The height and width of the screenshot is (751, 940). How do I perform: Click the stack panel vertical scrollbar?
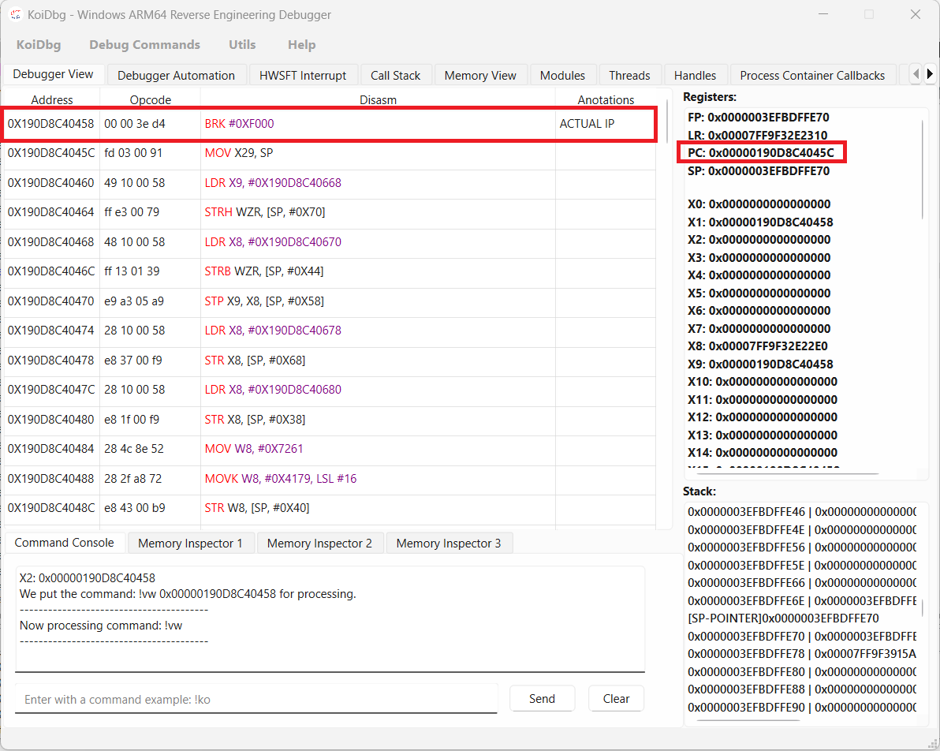[x=922, y=608]
